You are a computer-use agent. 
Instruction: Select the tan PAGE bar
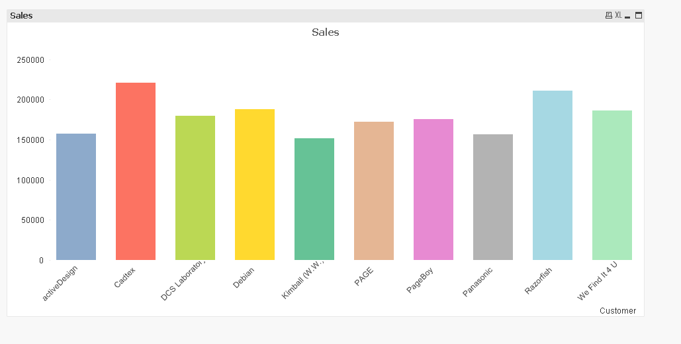pos(374,191)
